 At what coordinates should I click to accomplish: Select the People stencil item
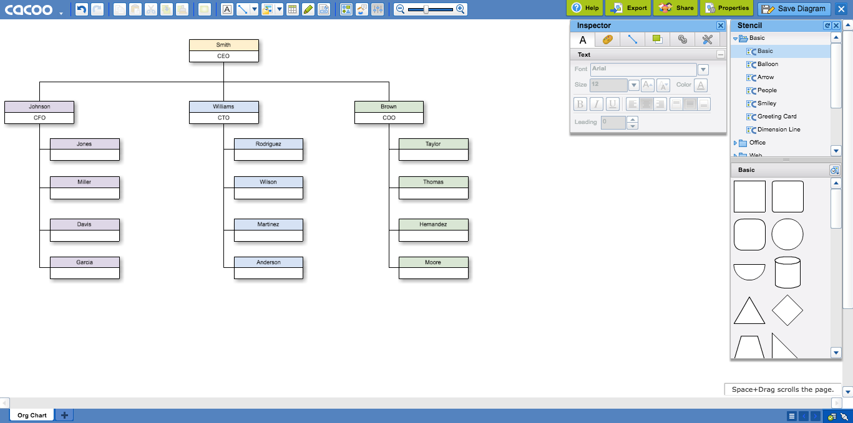(767, 90)
